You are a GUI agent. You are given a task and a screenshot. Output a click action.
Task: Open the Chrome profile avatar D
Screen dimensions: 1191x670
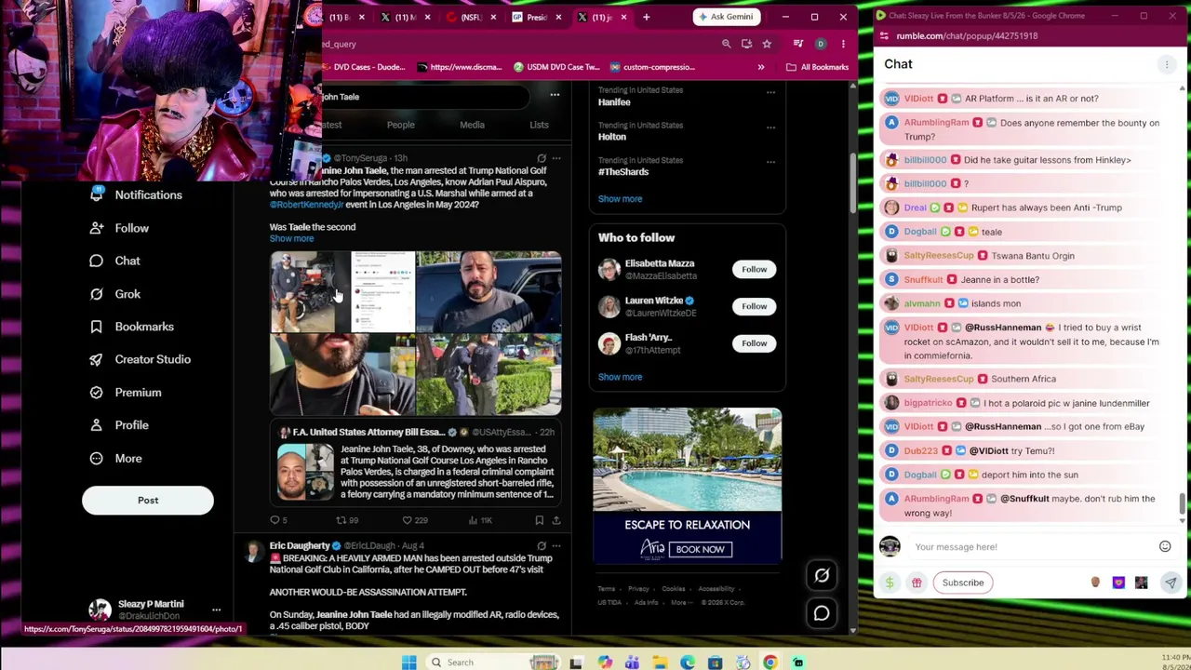pyautogui.click(x=821, y=44)
